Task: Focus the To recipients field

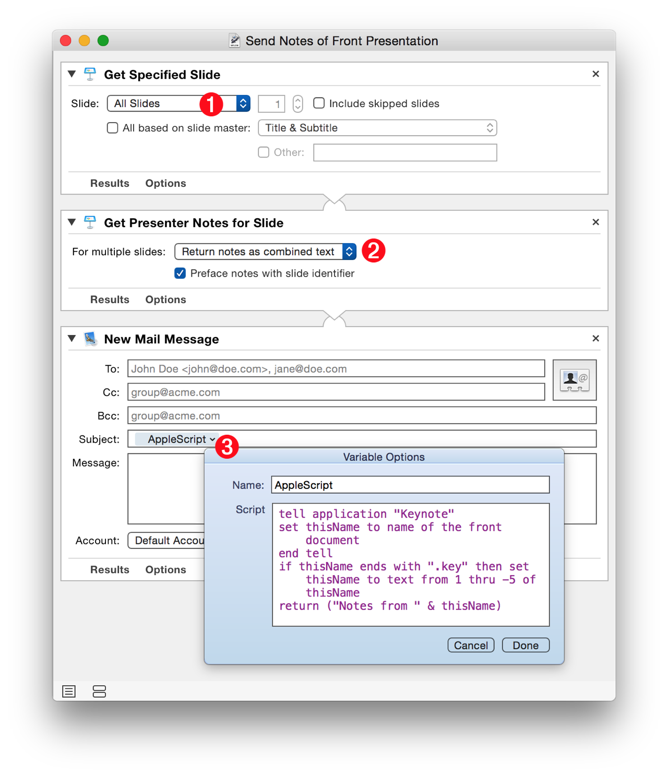Action: coord(336,369)
